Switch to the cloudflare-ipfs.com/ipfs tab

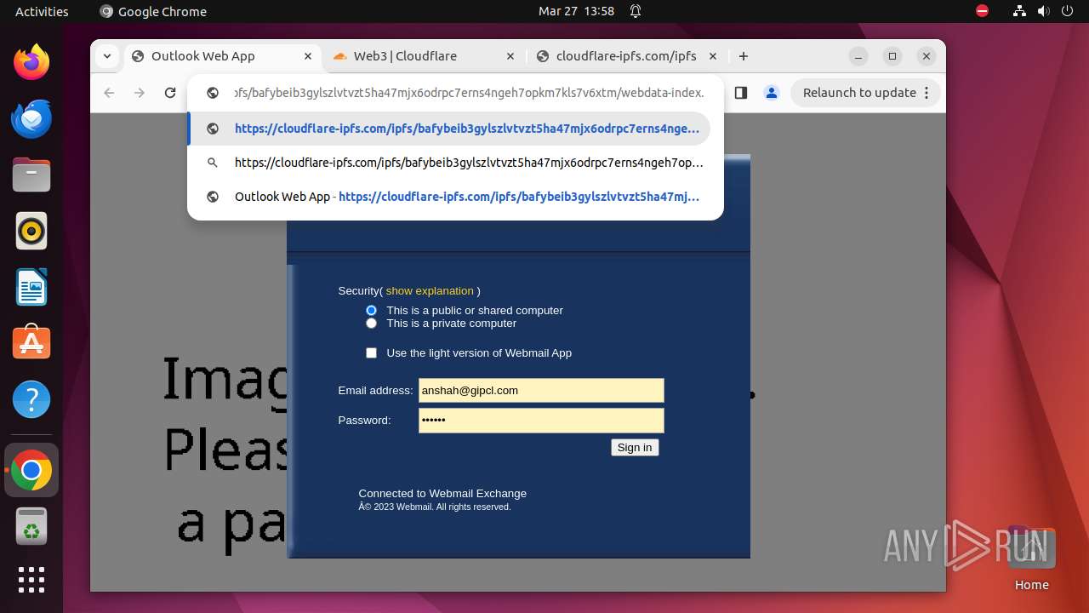(627, 56)
